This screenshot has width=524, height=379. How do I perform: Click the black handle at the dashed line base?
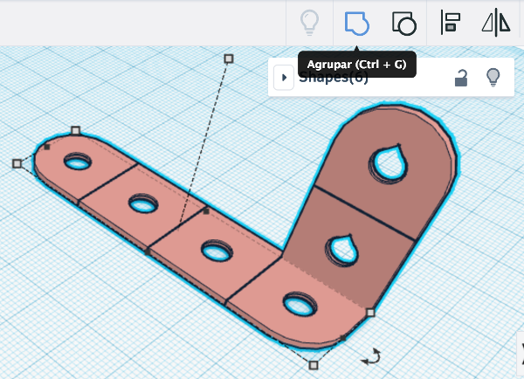click(x=205, y=211)
